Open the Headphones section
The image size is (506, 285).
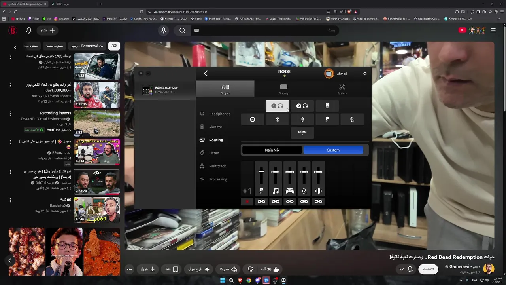[x=215, y=114]
